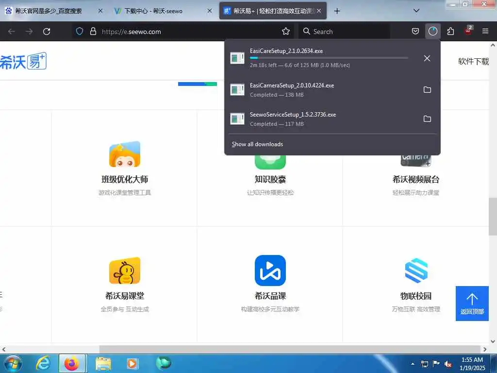Click the 知识胶囊 title
This screenshot has width=497, height=373.
pos(270,179)
